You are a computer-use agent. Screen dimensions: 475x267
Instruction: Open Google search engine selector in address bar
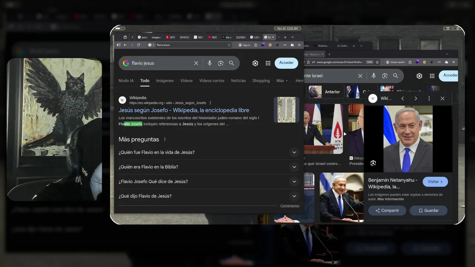click(151, 45)
